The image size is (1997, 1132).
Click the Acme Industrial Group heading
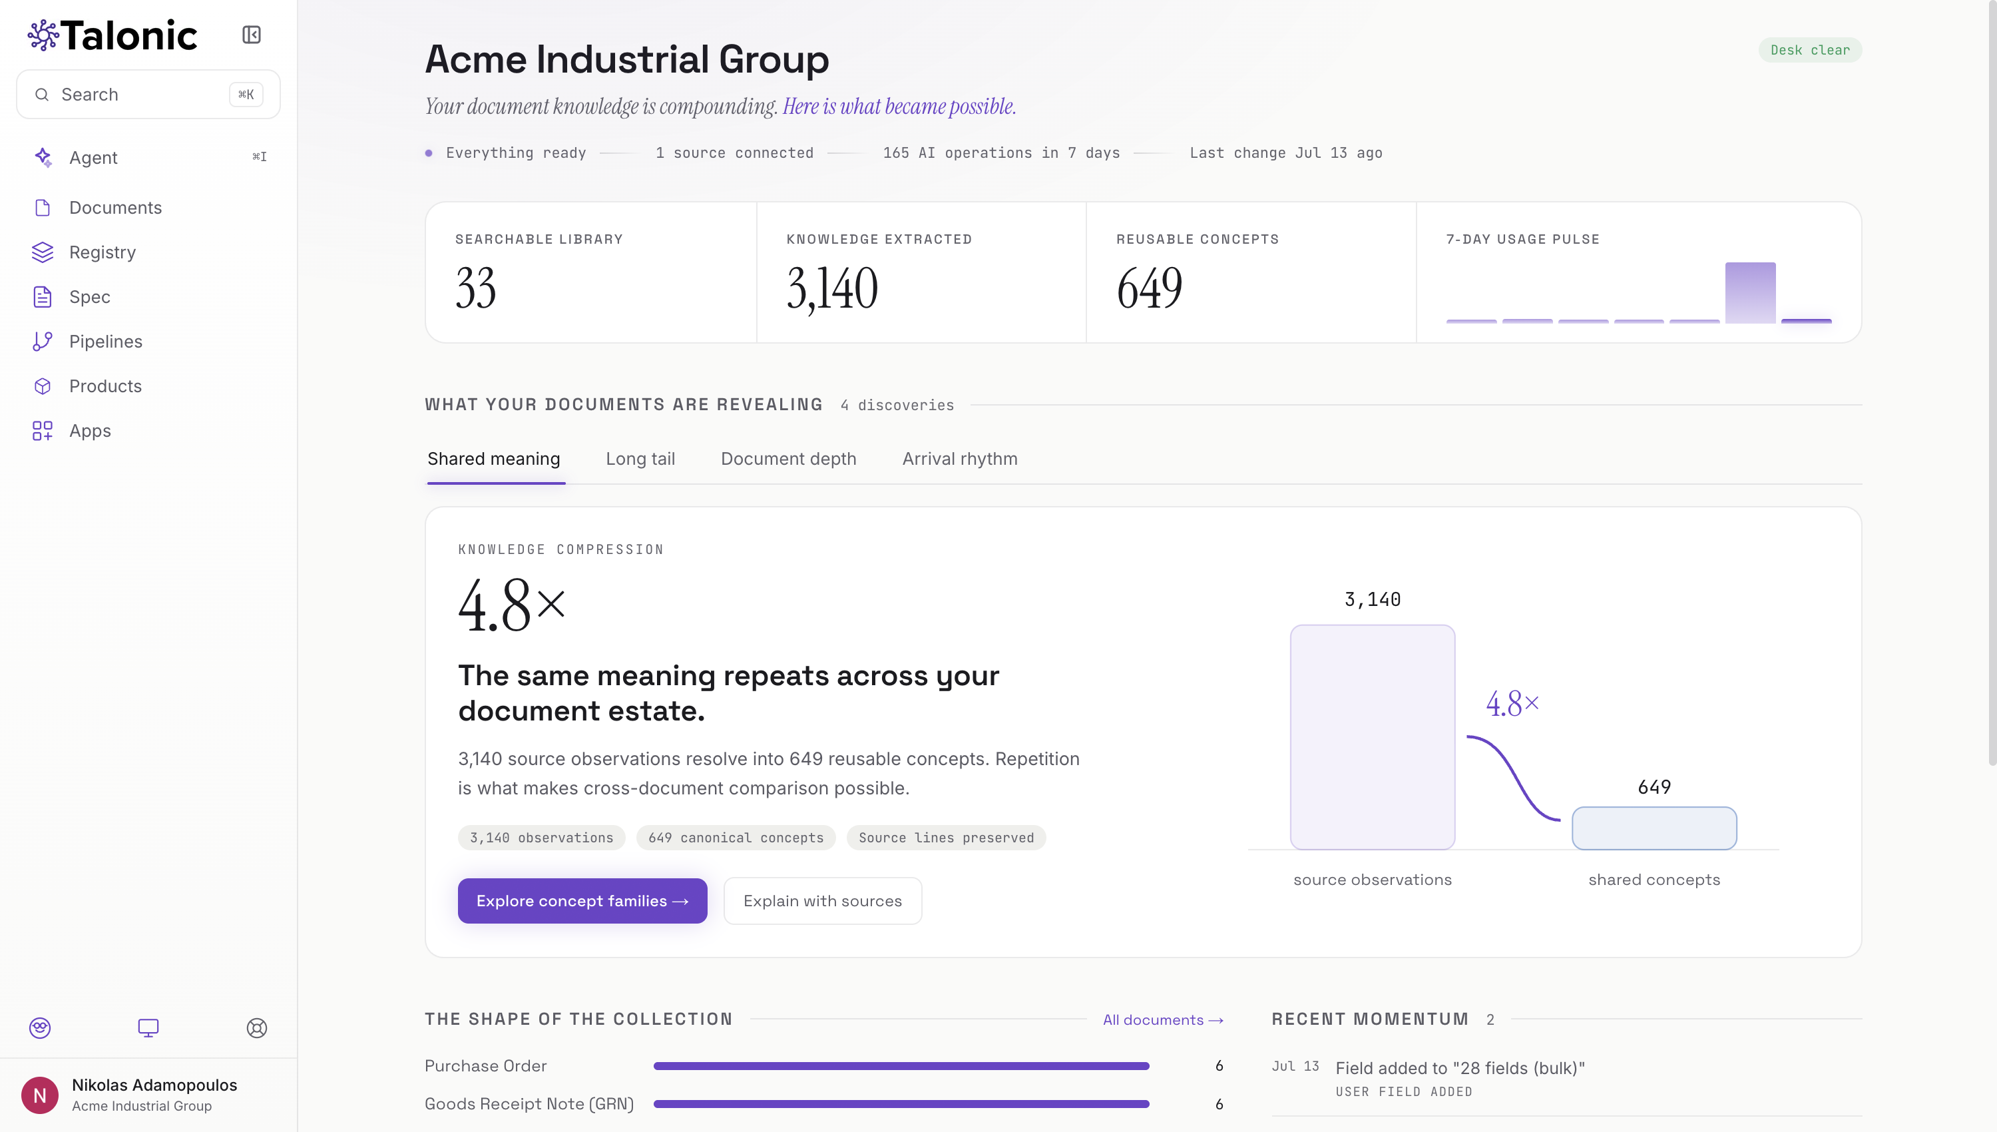pos(627,59)
